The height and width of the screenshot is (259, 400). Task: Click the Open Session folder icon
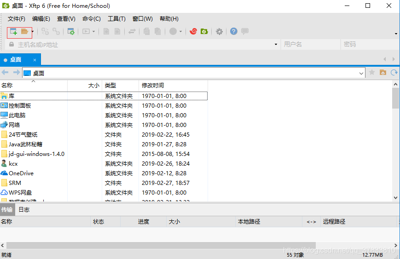click(x=24, y=32)
